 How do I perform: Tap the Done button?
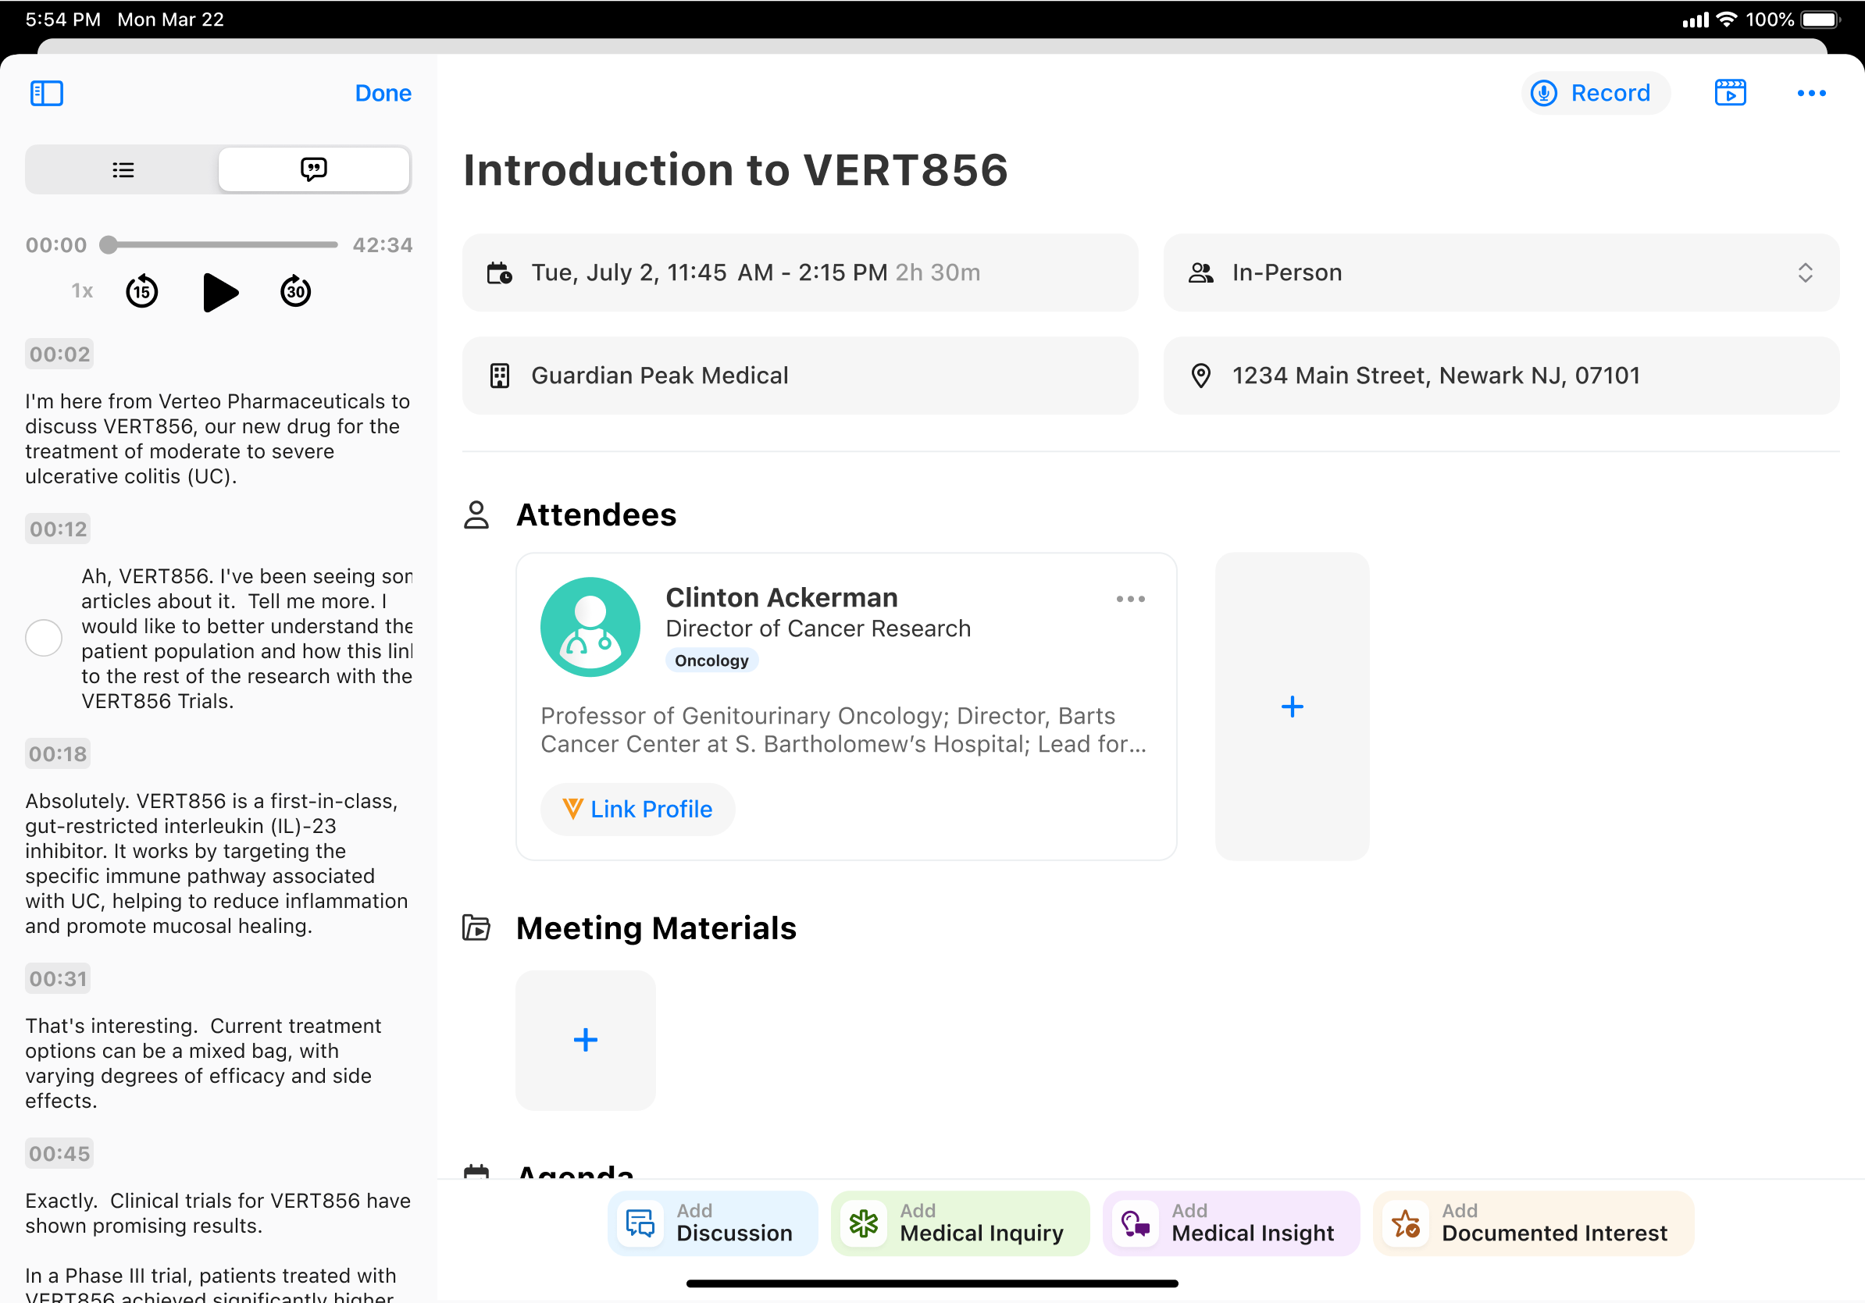click(x=383, y=94)
